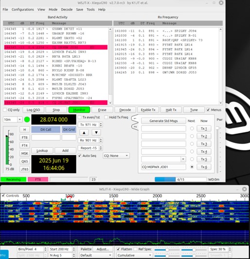Open the Help menu
The height and width of the screenshot is (259, 250).
102,10
